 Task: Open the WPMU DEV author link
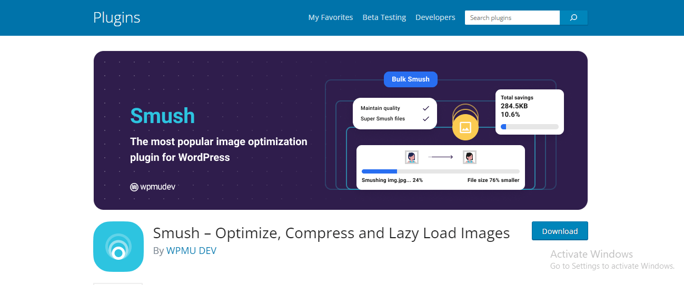pos(191,251)
